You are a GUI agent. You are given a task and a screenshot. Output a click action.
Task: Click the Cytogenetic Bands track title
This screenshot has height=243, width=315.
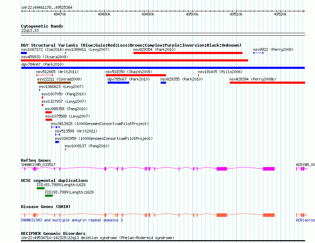[x=42, y=26]
